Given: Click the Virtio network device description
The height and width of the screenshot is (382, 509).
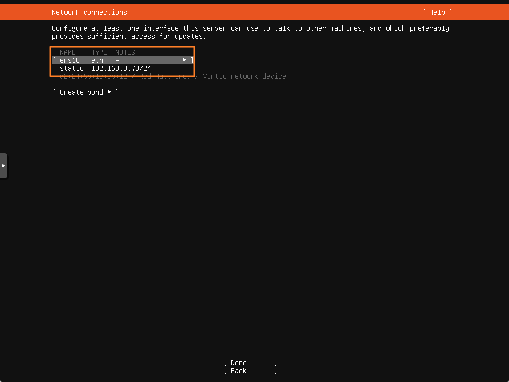Looking at the screenshot, I should [x=245, y=76].
